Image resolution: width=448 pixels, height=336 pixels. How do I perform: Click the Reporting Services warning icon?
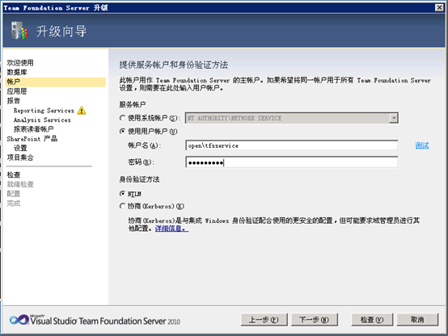pos(82,110)
